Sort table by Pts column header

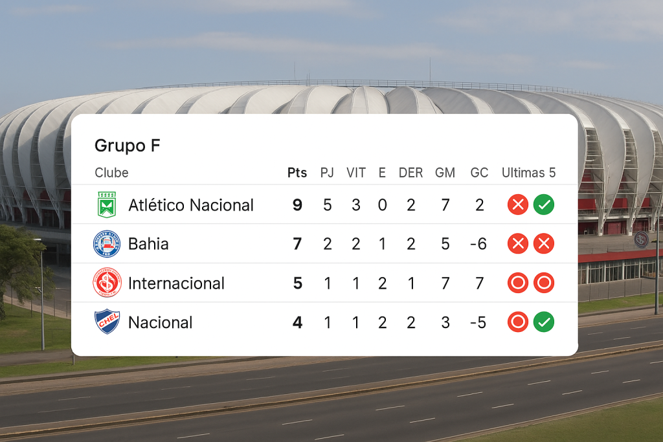(297, 172)
